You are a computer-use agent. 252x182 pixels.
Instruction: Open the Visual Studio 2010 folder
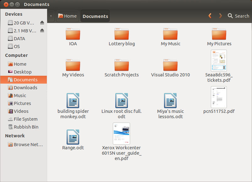coord(170,65)
